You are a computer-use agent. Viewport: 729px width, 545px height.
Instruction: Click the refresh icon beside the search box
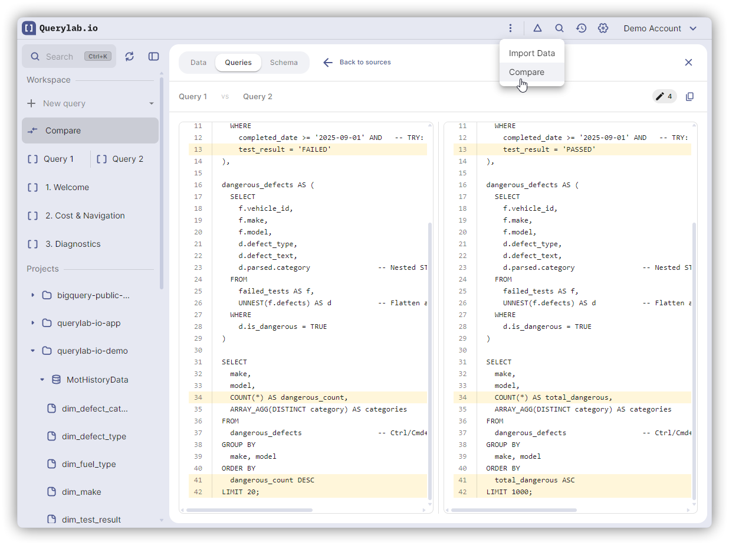pyautogui.click(x=130, y=56)
